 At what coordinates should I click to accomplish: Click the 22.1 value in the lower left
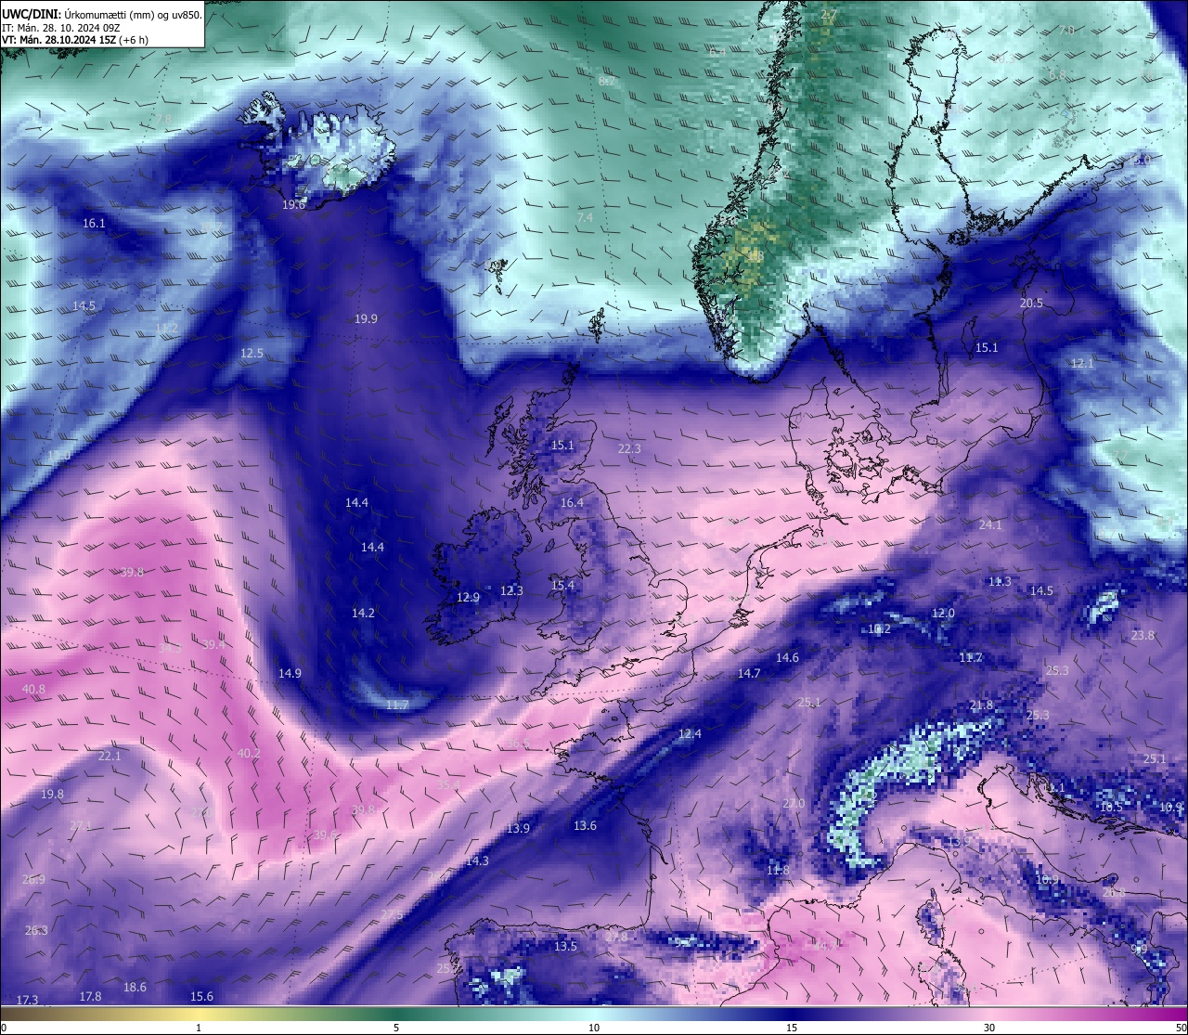[110, 757]
